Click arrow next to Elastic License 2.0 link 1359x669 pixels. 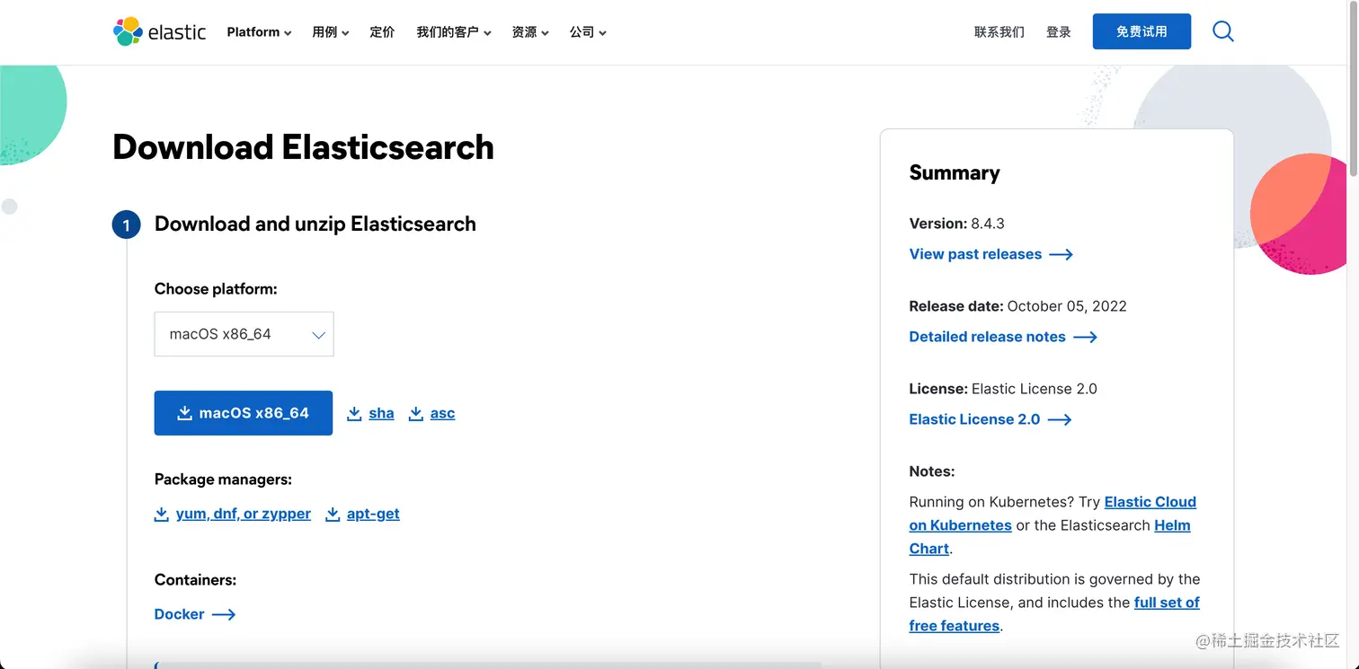point(1060,419)
